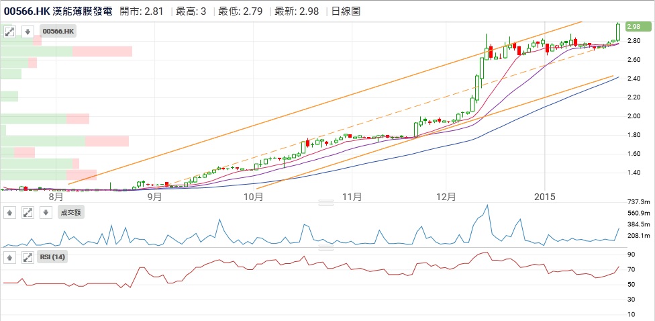The image size is (655, 321).
Task: Click the 2015 date axis label
Action: 544,197
